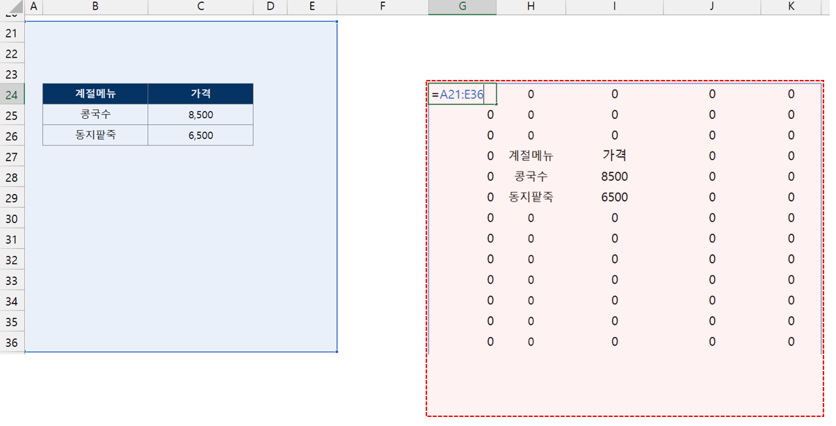Image resolution: width=836 pixels, height=426 pixels.
Task: Click the column C header
Action: tap(200, 7)
